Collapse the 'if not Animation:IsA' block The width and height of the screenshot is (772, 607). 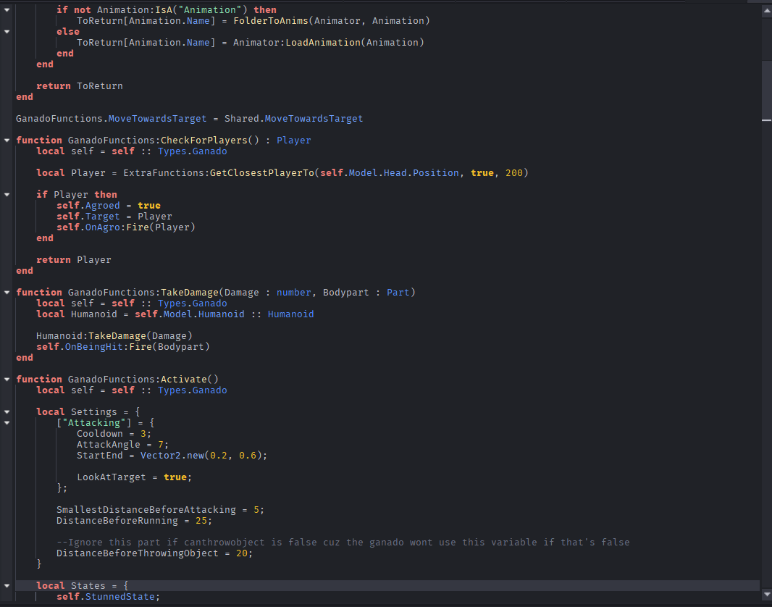[x=7, y=10]
